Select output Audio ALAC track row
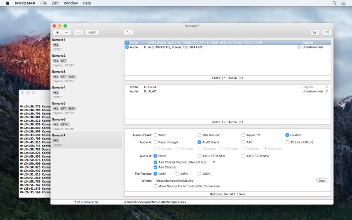352x220 pixels. [227, 92]
